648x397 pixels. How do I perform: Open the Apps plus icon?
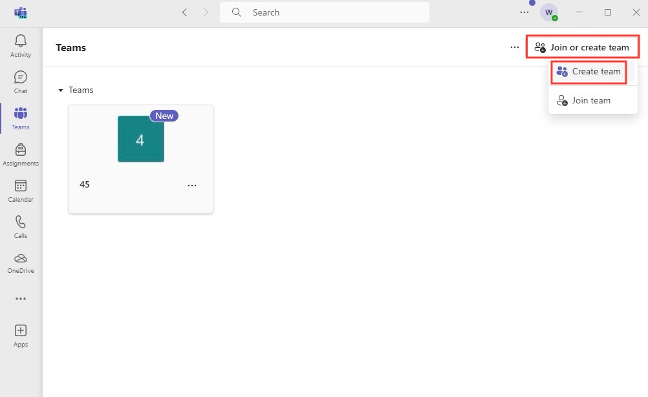20,330
